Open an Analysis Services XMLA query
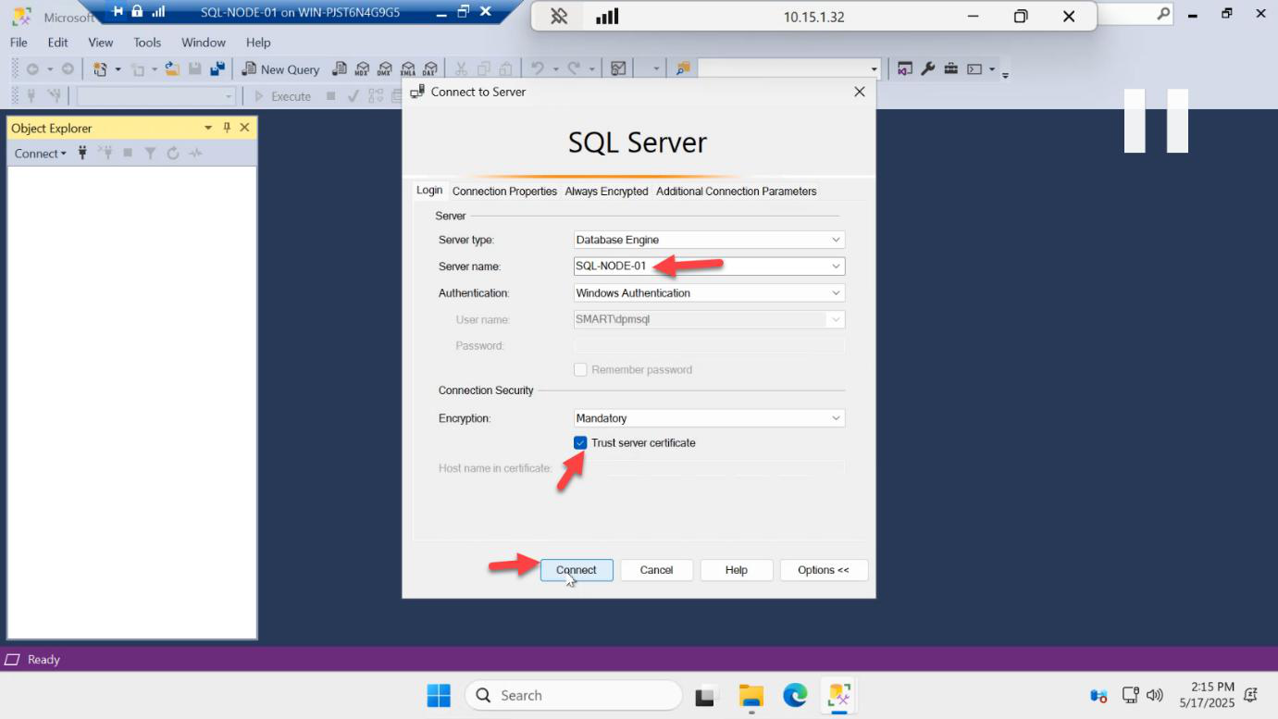 coord(407,69)
